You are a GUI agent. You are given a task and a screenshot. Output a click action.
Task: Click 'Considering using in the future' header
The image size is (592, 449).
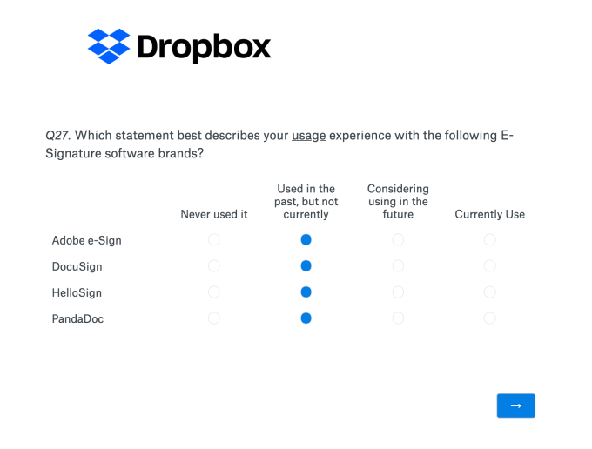(398, 202)
